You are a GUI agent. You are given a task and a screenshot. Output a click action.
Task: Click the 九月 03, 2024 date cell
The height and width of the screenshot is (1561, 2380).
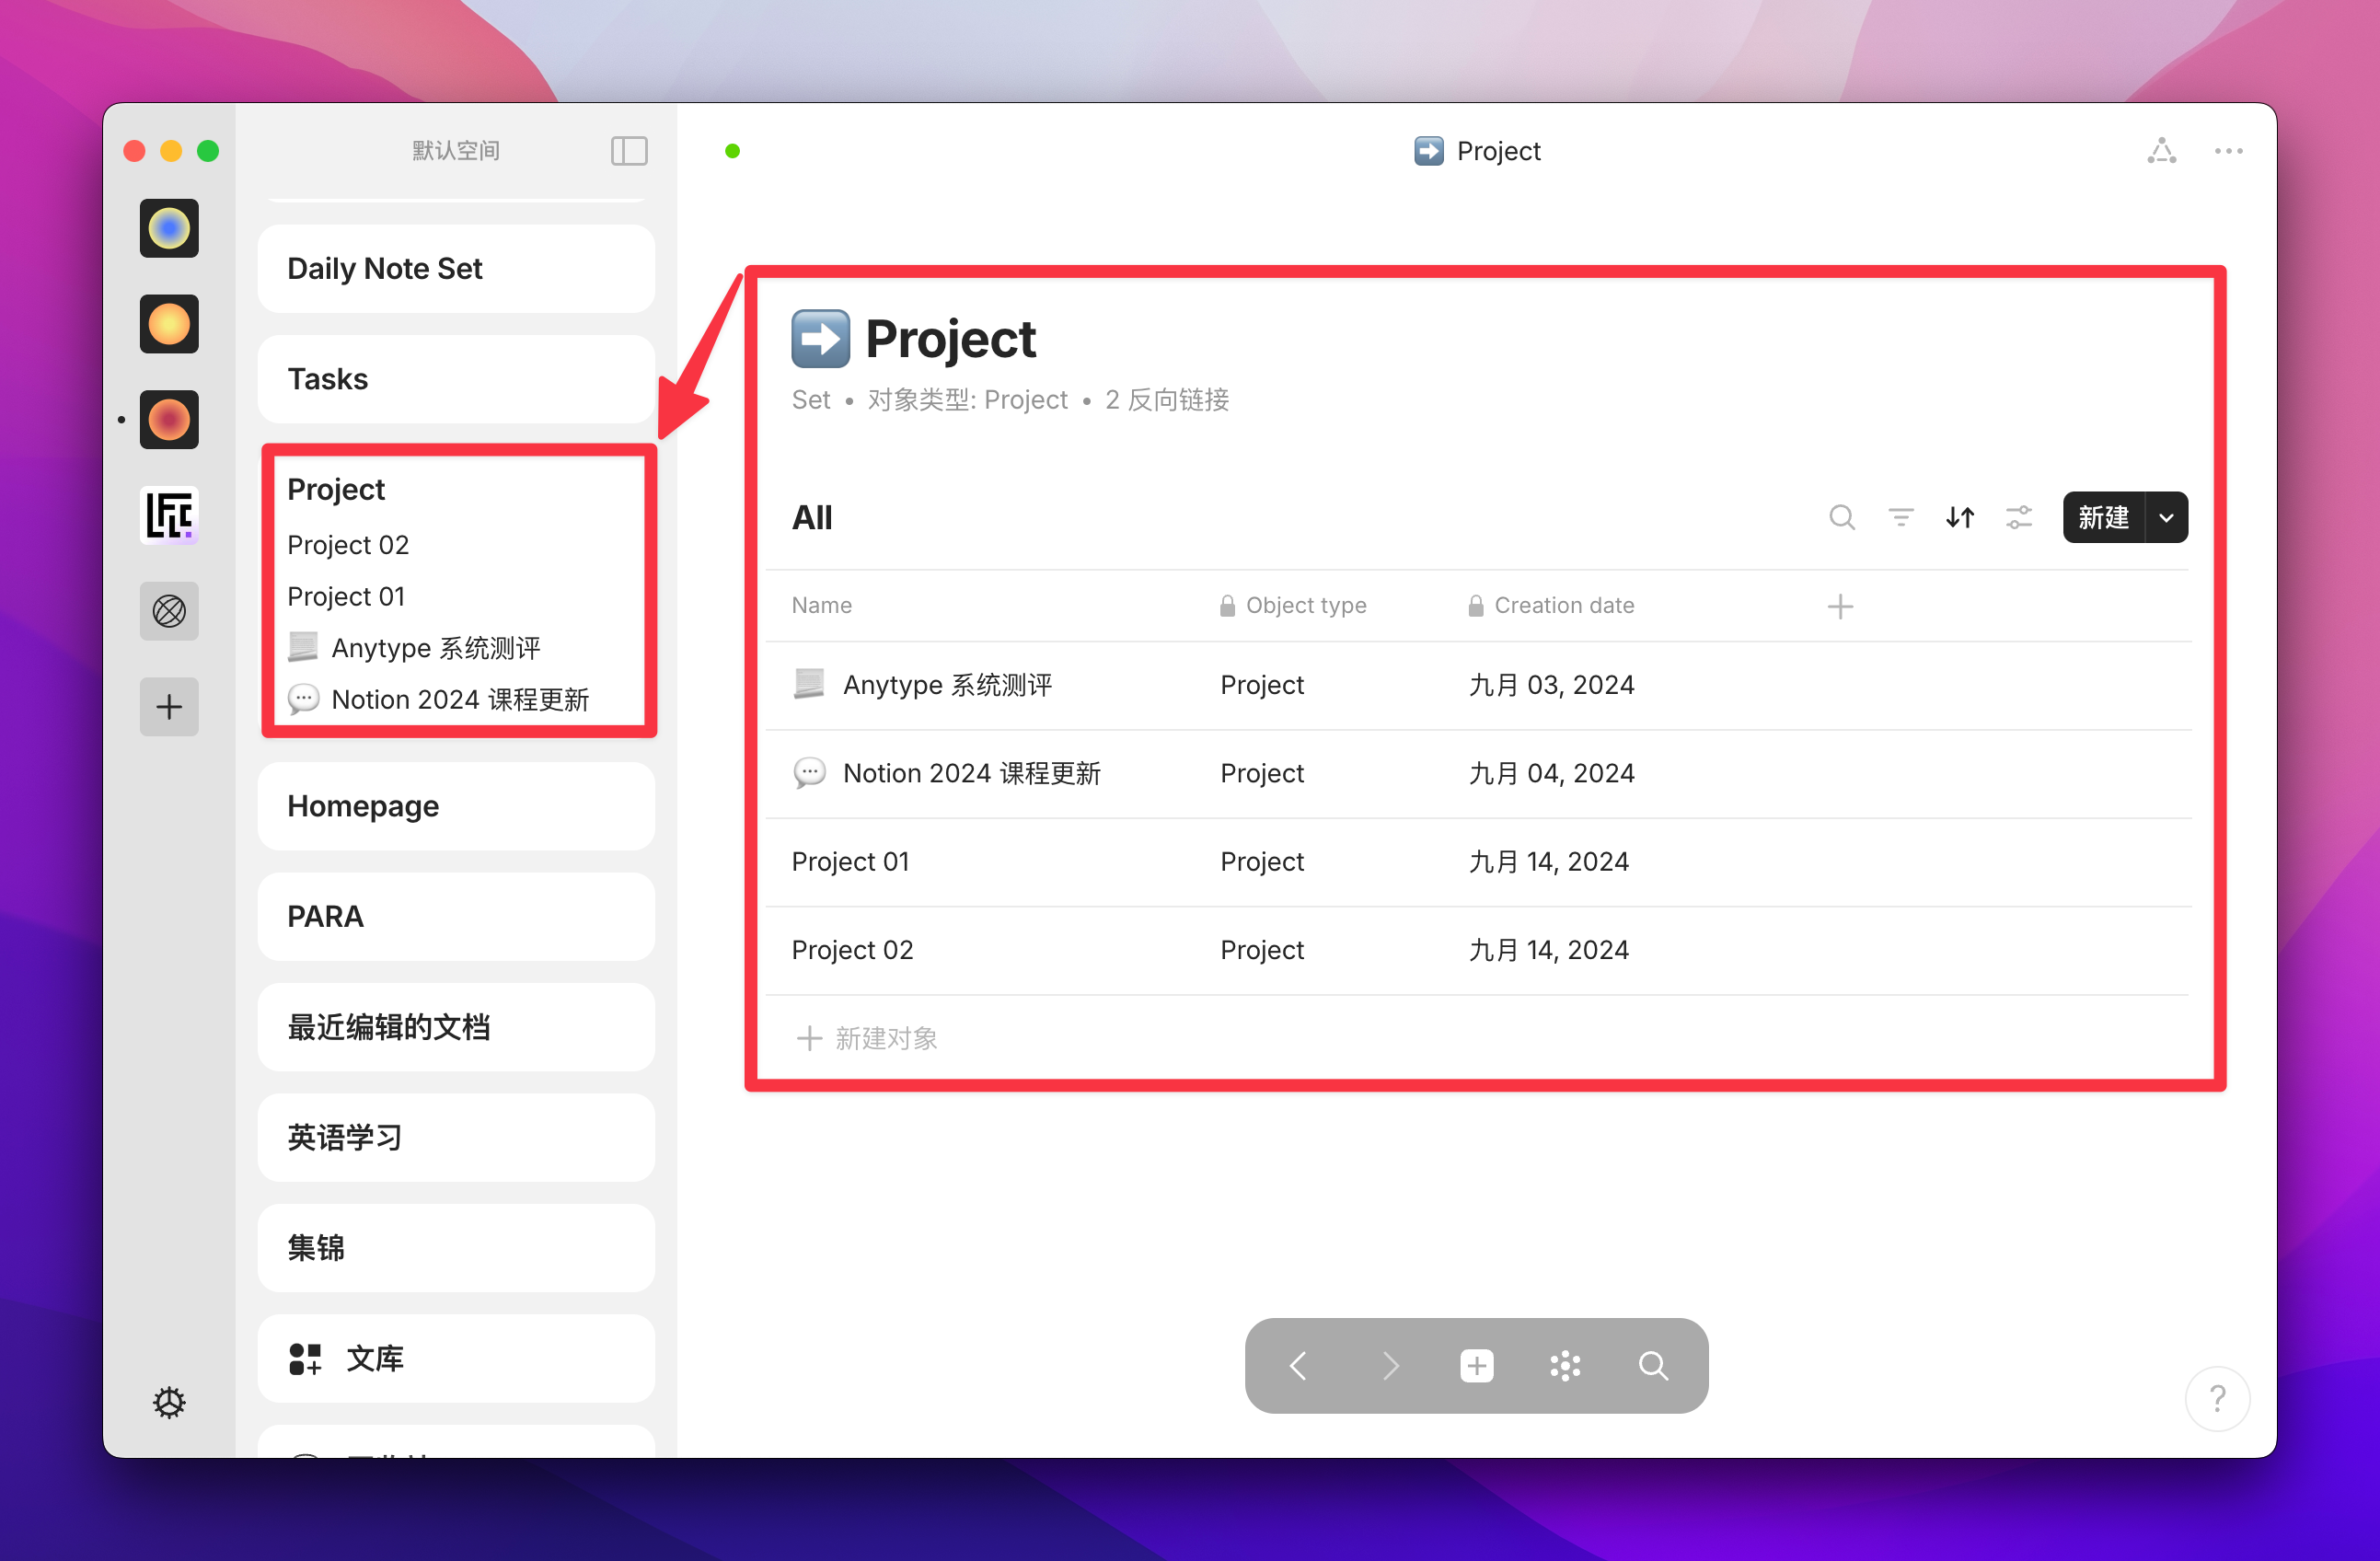[x=1551, y=685]
